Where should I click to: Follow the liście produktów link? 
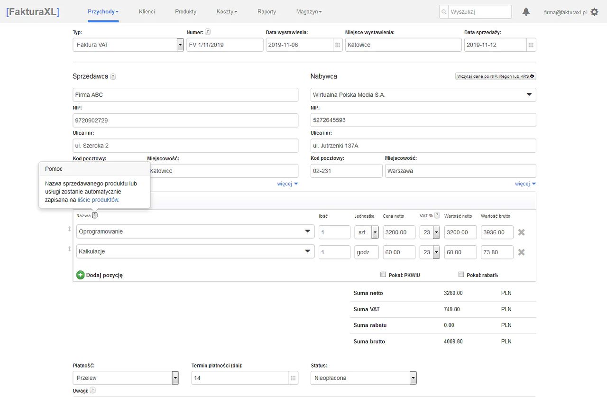[x=98, y=200]
